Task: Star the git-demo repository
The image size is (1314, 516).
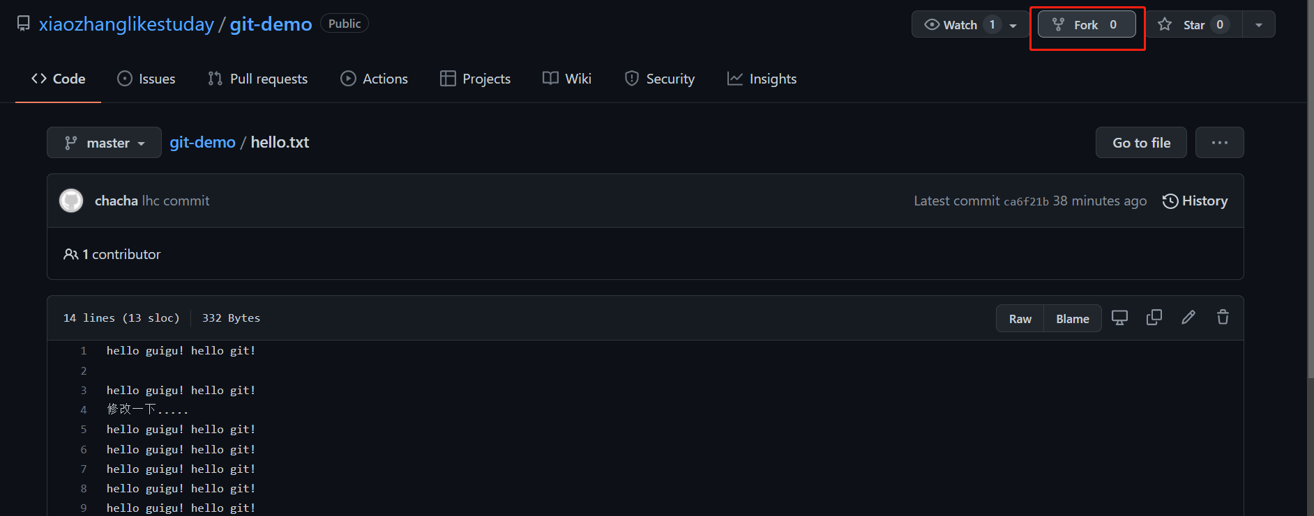Action: 1194,25
